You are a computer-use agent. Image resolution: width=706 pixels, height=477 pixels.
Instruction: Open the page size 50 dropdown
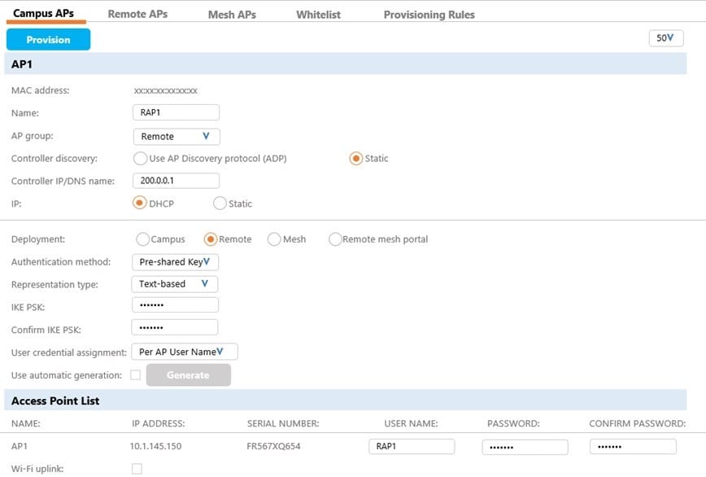665,38
